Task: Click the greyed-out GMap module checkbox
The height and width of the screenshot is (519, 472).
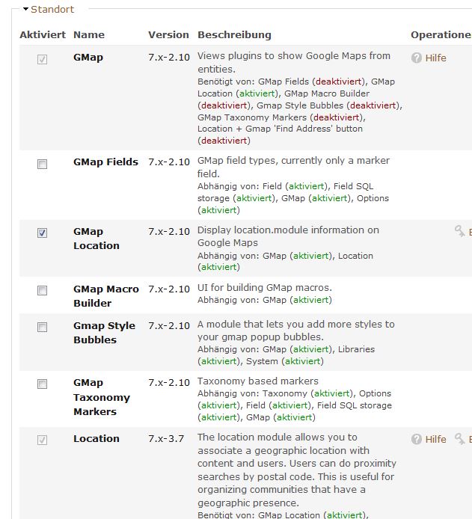Action: pos(43,59)
